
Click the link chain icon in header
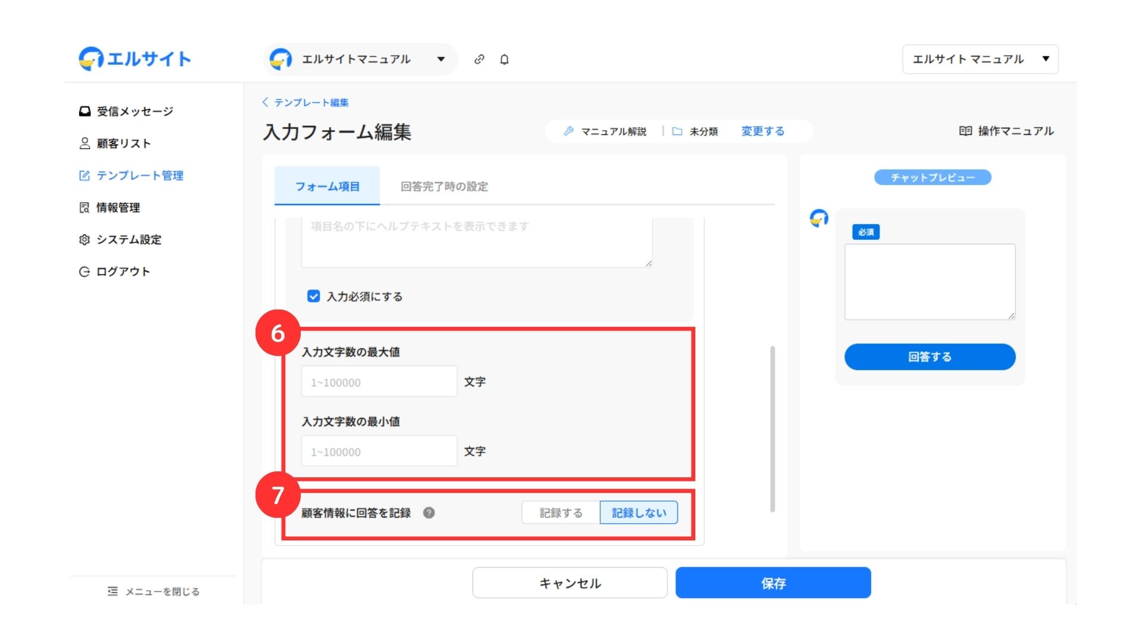click(x=479, y=59)
